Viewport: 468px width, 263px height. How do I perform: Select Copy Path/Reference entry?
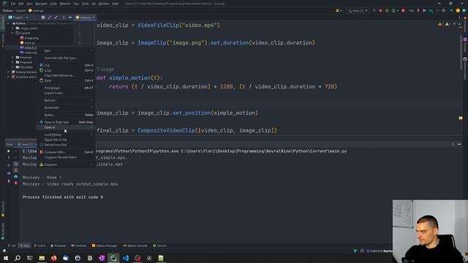click(66, 75)
